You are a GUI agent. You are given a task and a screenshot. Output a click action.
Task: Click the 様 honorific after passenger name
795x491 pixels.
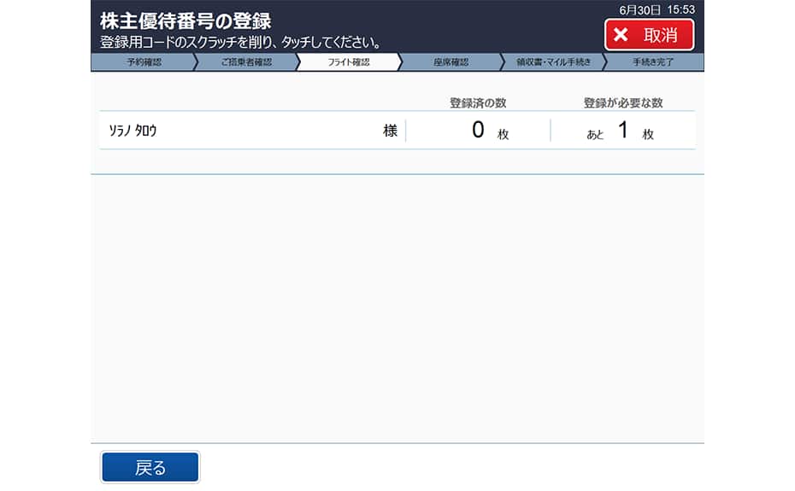point(390,131)
